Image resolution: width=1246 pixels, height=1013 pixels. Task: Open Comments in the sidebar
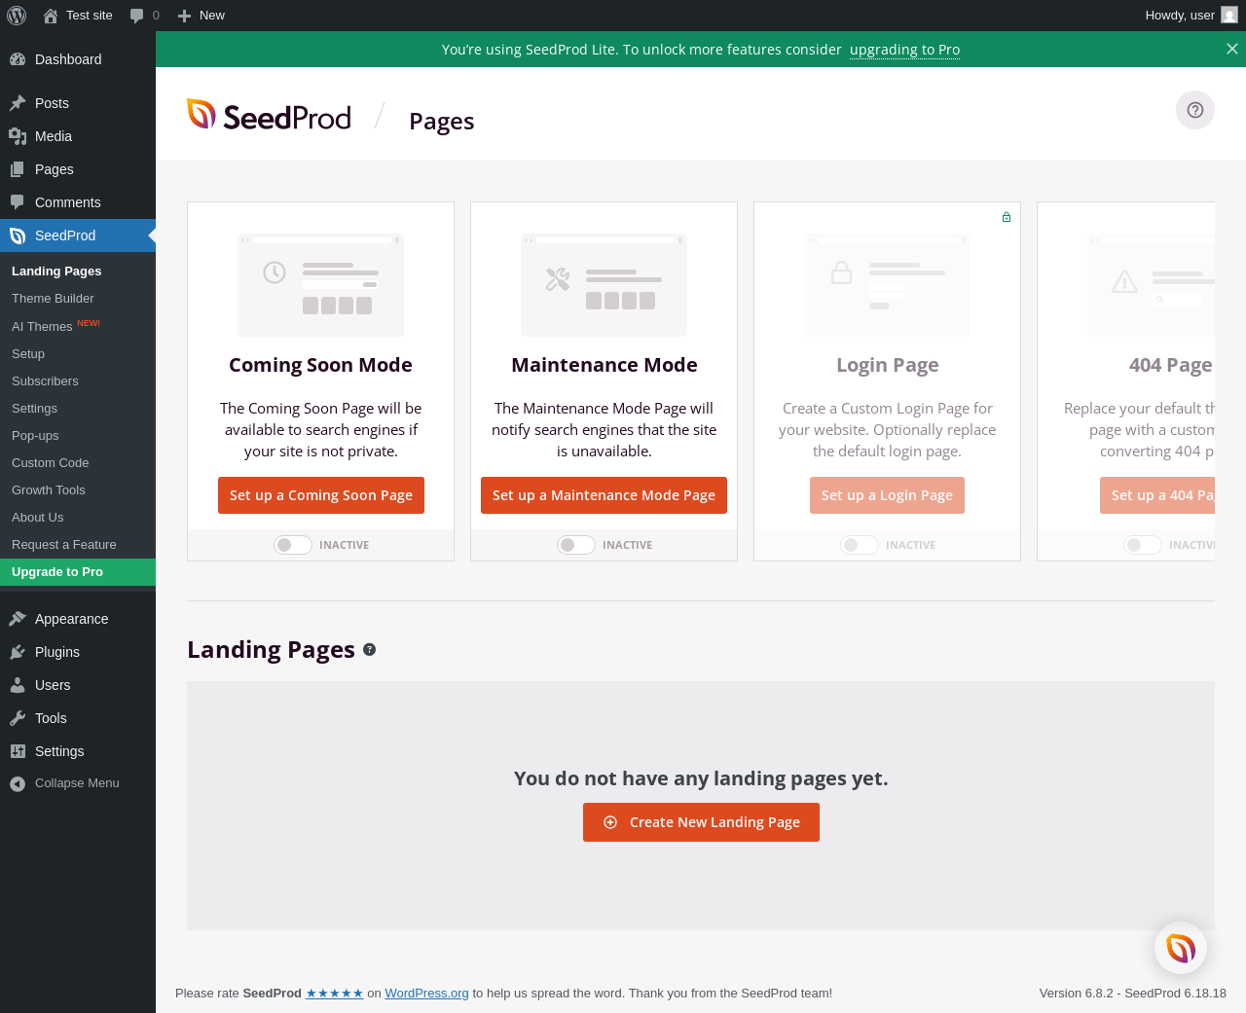[78, 202]
